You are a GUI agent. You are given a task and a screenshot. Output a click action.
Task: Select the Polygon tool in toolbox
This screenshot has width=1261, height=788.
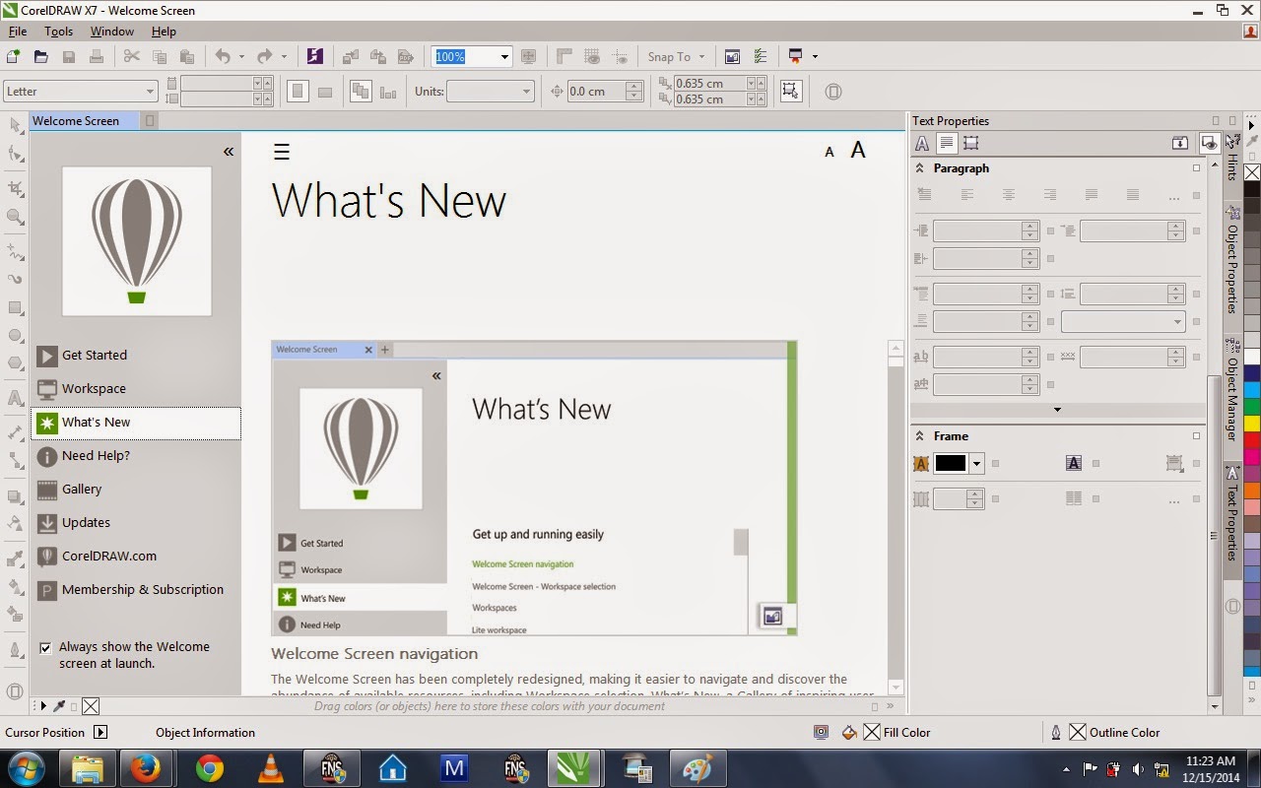[x=15, y=362]
